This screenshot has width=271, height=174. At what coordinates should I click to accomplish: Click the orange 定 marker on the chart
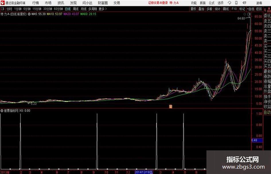click(x=171, y=107)
